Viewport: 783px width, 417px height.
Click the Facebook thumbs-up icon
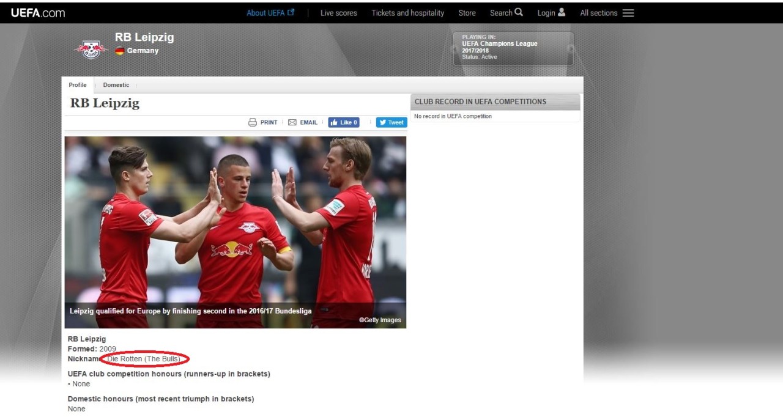tap(334, 122)
